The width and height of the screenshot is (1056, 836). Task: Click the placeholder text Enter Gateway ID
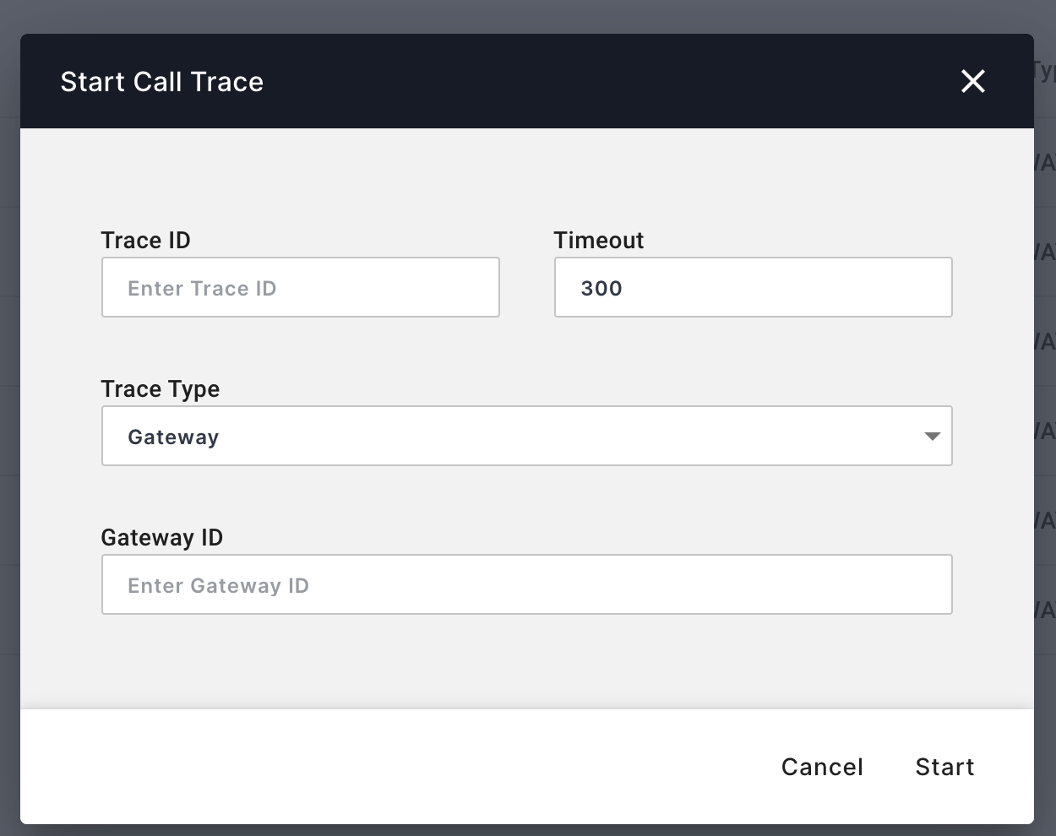point(218,585)
